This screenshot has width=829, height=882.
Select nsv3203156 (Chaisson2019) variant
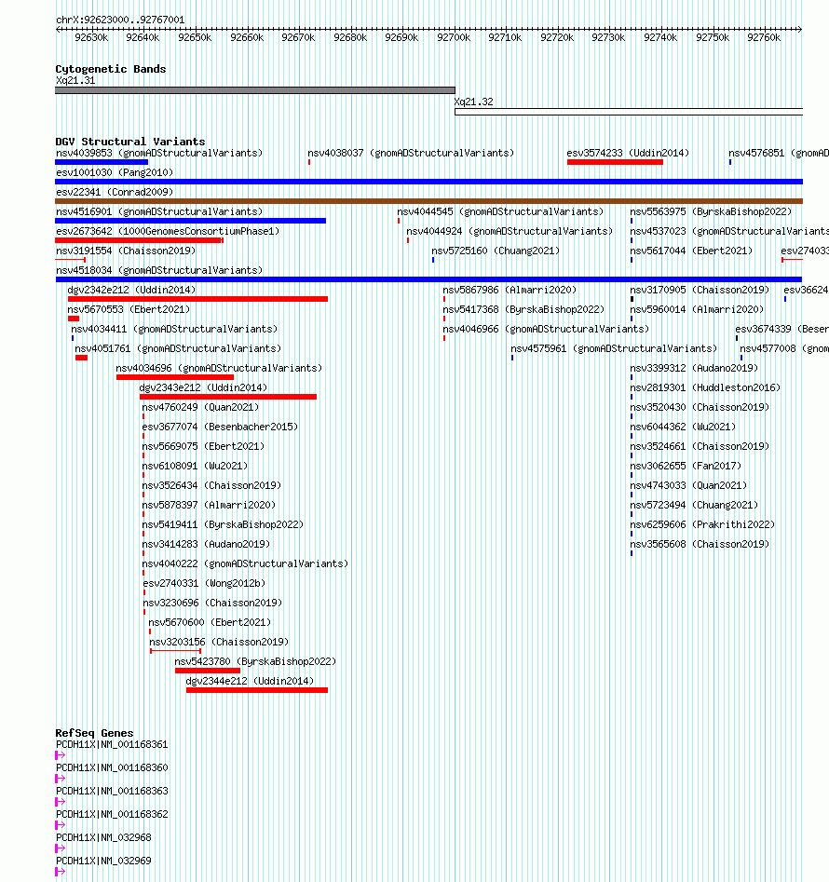219,642
